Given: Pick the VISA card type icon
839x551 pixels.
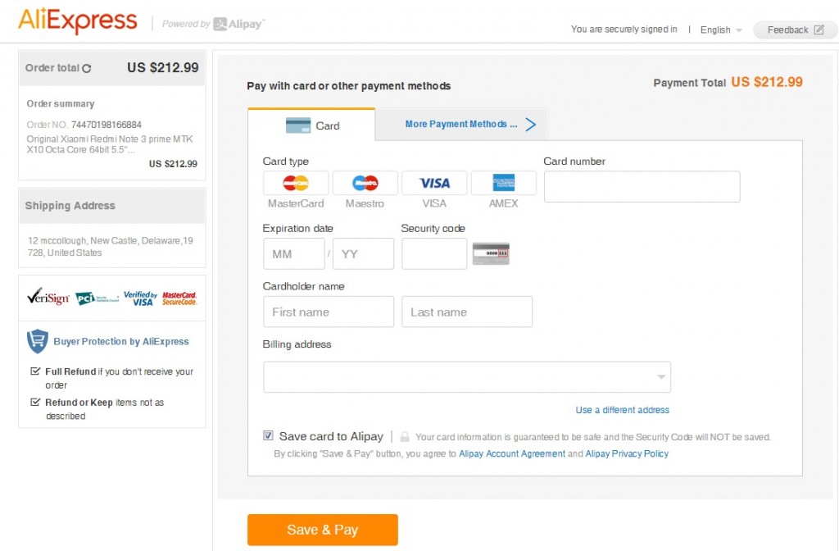Looking at the screenshot, I should (x=434, y=183).
